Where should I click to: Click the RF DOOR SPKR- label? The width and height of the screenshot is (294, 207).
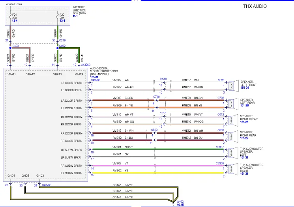71,124
